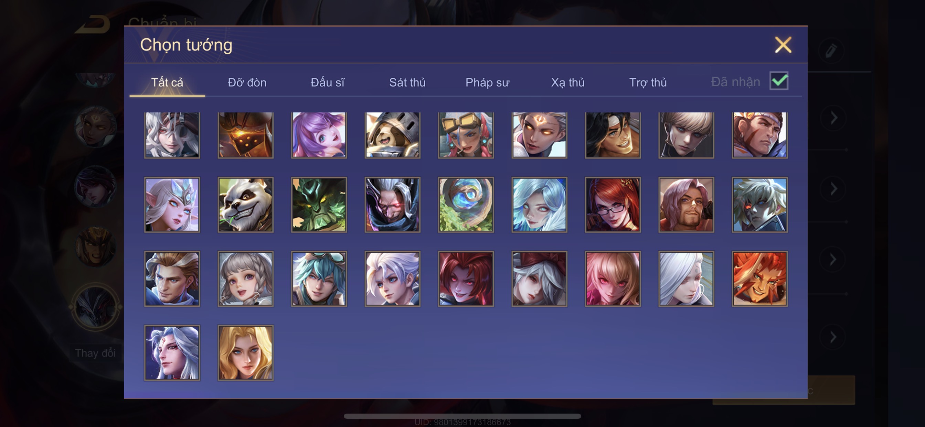Viewport: 925px width, 427px height.
Task: Choose the red-haired hero with glasses
Action: point(613,205)
